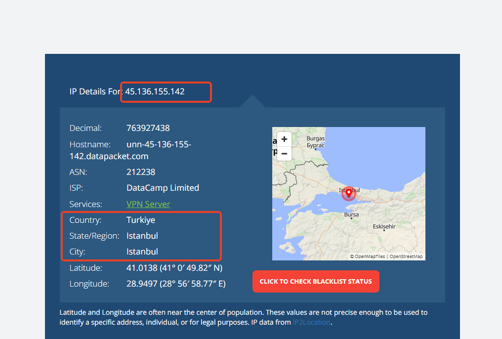Image resolution: width=502 pixels, height=339 pixels.
Task: Click the Burgas label on map
Action: tap(316, 138)
